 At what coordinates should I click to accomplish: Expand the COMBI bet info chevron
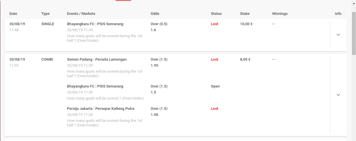338,95
